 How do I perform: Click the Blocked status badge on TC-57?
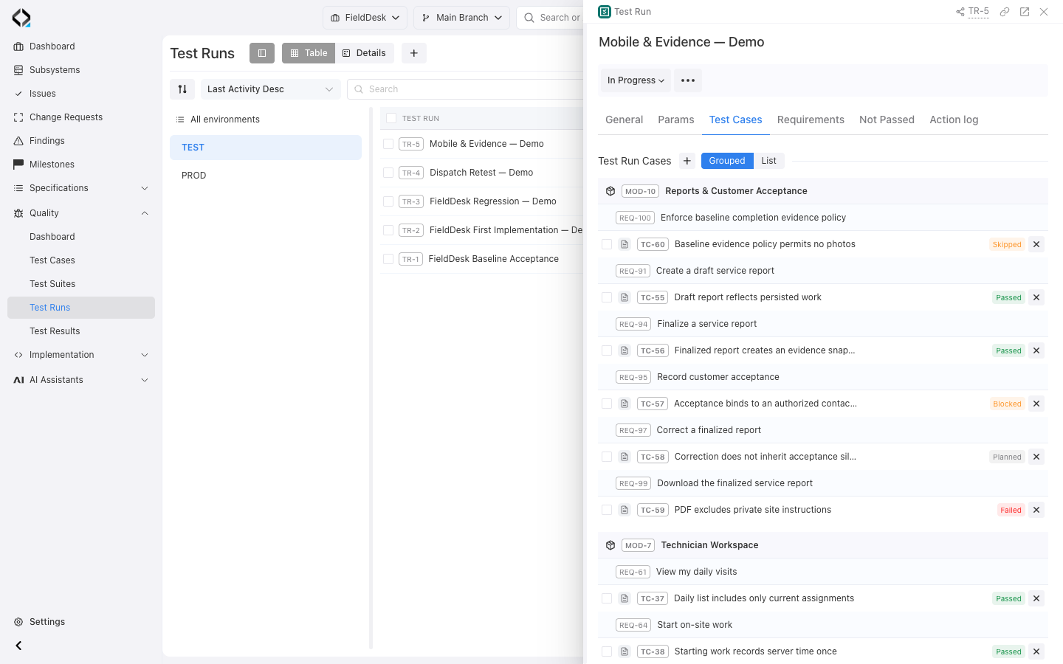pos(1007,404)
